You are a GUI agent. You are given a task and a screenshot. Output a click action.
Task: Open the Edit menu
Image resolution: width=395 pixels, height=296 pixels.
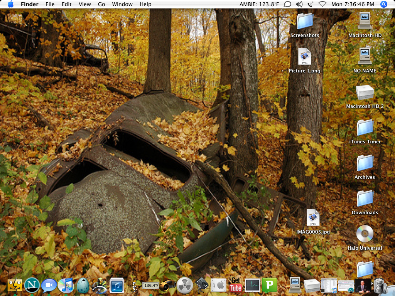pyautogui.click(x=66, y=4)
